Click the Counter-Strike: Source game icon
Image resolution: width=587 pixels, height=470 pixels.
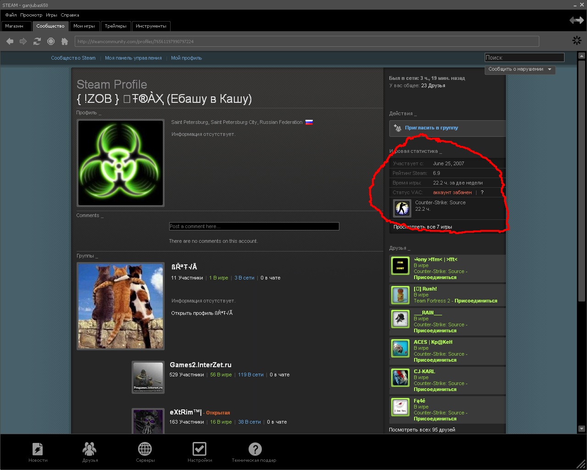pyautogui.click(x=402, y=208)
